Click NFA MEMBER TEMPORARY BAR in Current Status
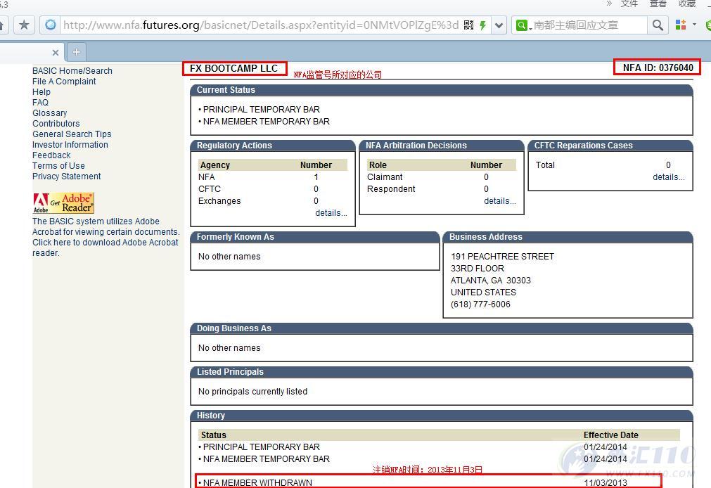The image size is (711, 488). 266,122
